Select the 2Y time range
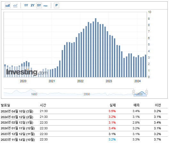 [x=32, y=5]
